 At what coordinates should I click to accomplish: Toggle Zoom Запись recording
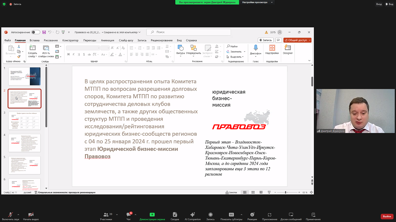click(x=210, y=216)
